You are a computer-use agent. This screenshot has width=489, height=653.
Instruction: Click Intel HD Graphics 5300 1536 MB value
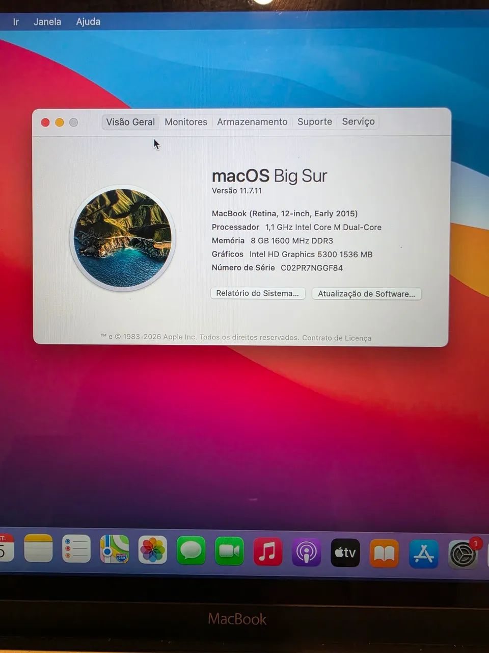pyautogui.click(x=311, y=254)
